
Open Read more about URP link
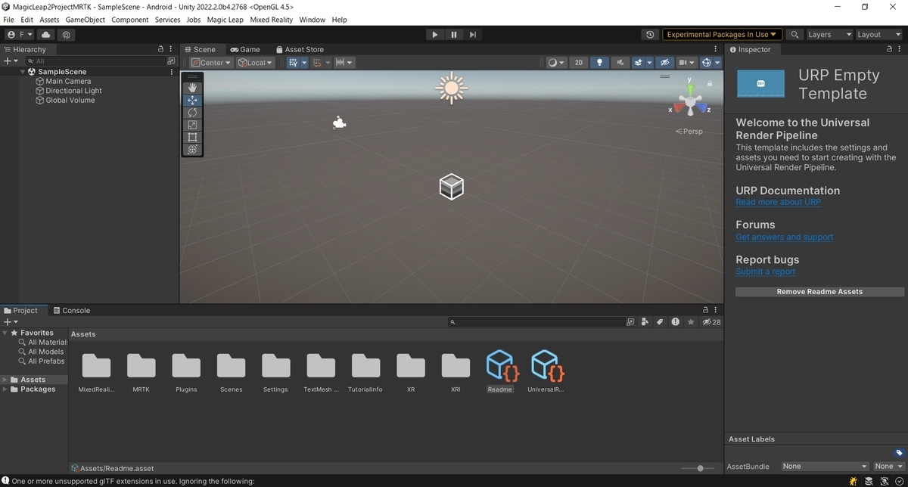pos(778,202)
